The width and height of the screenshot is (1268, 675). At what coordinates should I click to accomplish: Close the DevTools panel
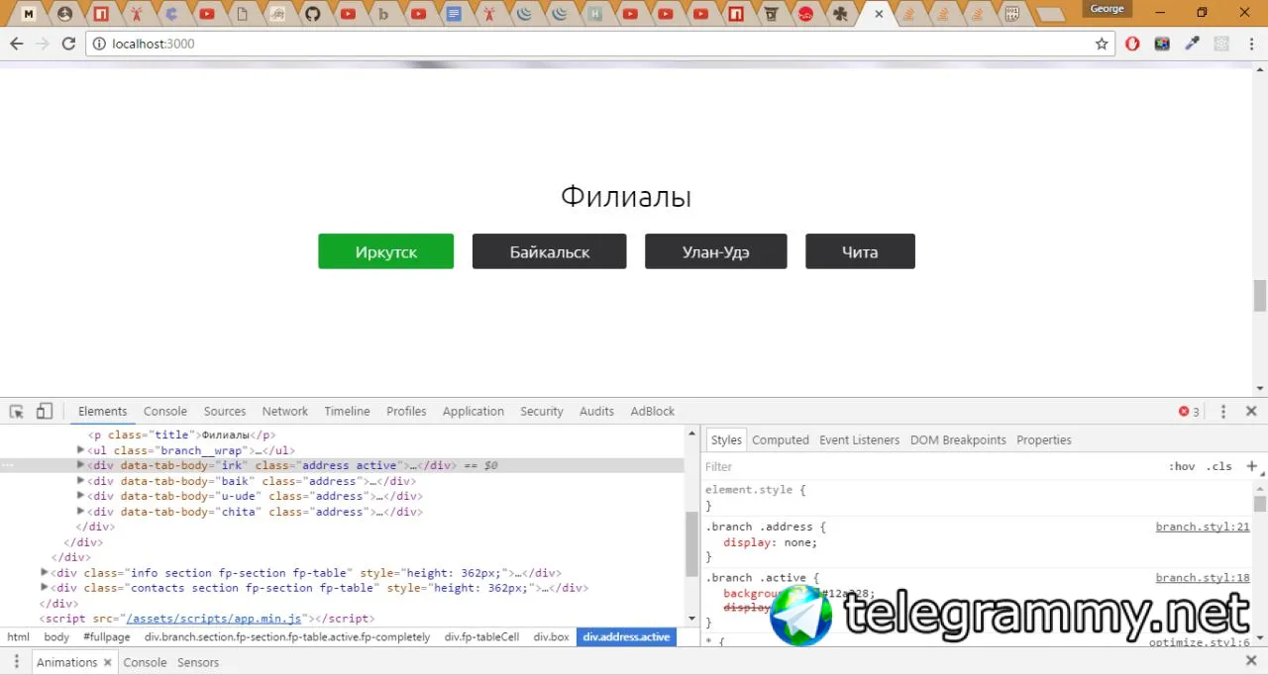coord(1251,412)
